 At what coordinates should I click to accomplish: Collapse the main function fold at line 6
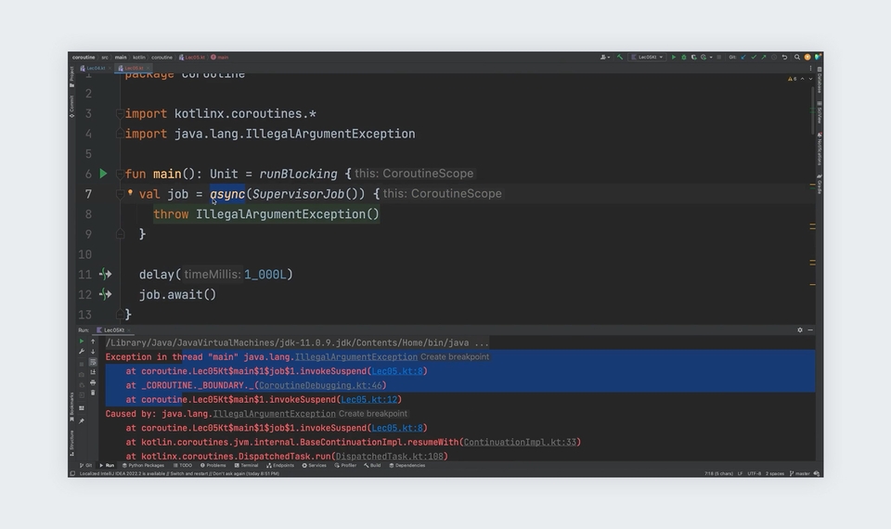point(120,174)
